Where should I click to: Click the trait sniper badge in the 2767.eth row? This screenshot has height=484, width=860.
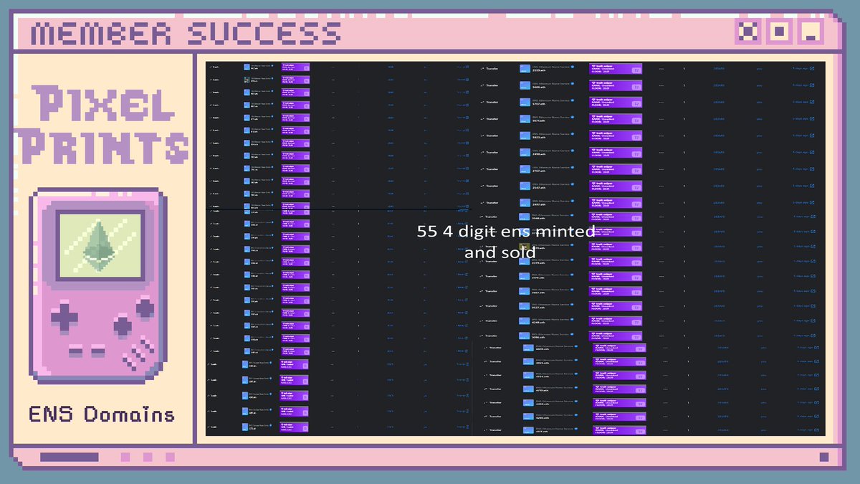coord(616,169)
